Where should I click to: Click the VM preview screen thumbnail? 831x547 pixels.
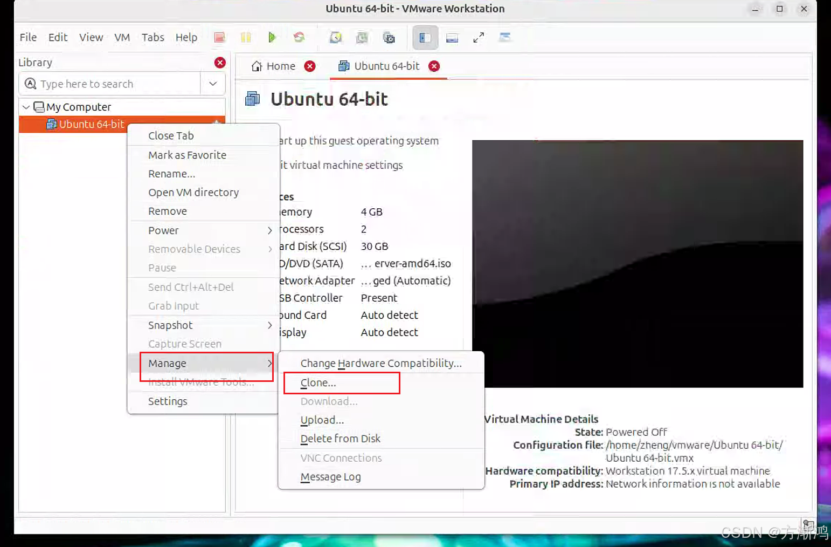[638, 264]
